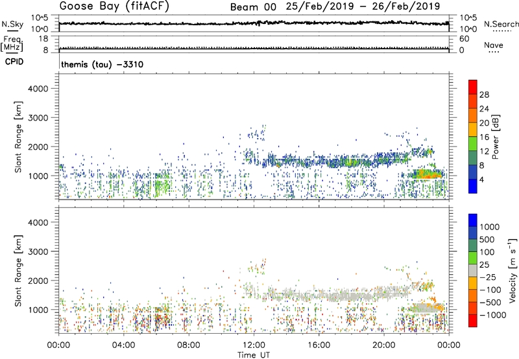The image size is (519, 359).
Task: Click the '16' tick on the Power scale
Action: pos(484,137)
